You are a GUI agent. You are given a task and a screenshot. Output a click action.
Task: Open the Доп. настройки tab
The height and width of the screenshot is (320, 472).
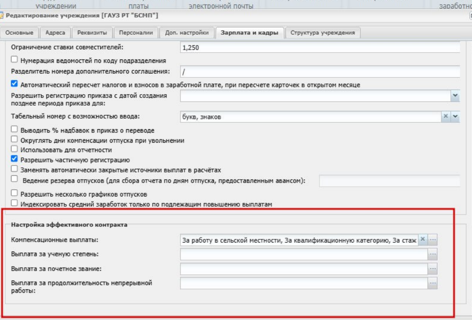186,33
